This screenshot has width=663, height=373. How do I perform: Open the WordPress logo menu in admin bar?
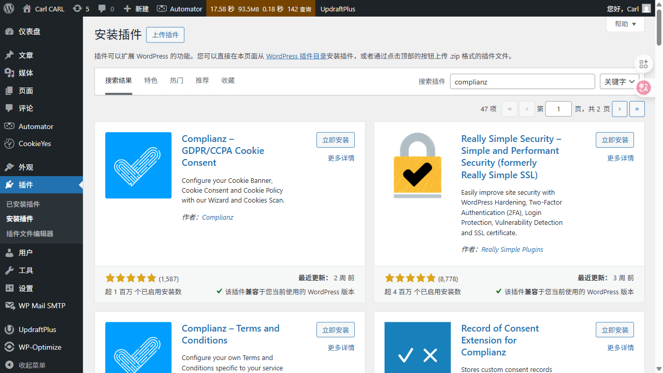click(8, 8)
